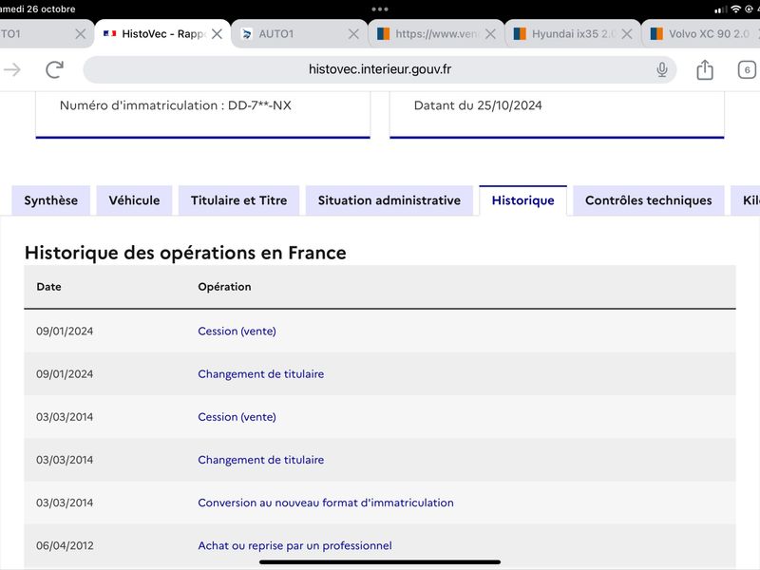
Task: Close the https://www.ven browser tab
Action: tap(490, 34)
